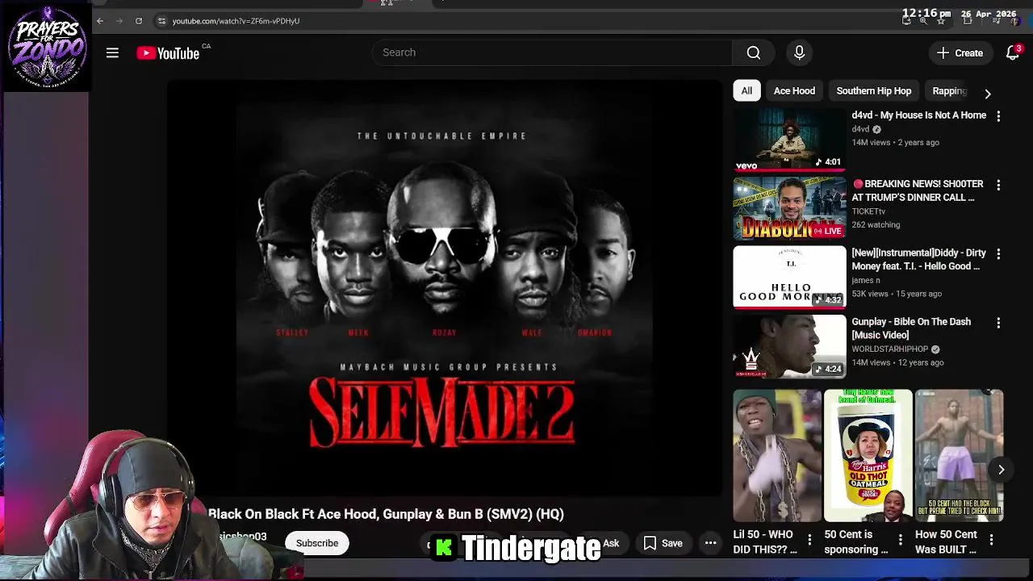Click the Ask button under video

611,543
